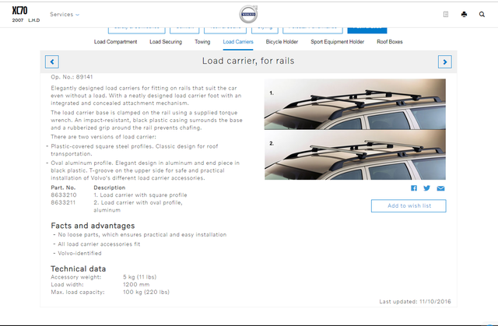Click the Volvo-identified line
This screenshot has width=498, height=326.
point(79,254)
